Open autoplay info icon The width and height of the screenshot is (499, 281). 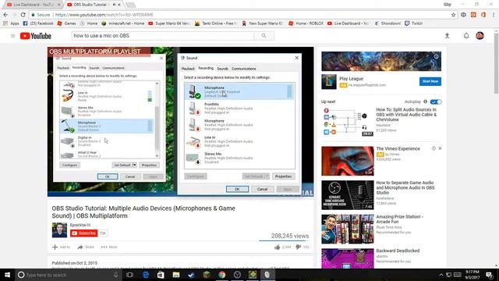[x=425, y=101]
